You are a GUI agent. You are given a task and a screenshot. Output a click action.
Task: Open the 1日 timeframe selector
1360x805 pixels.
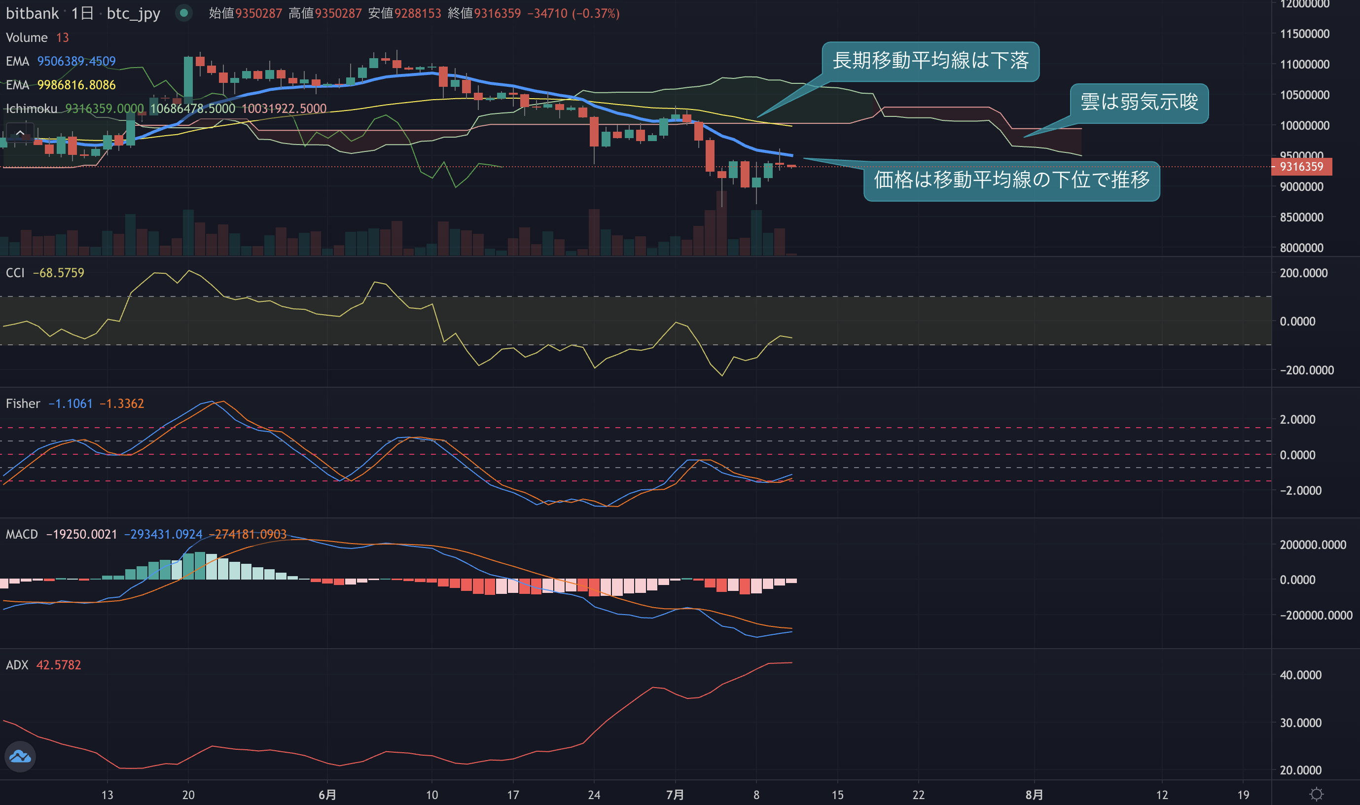[x=82, y=13]
